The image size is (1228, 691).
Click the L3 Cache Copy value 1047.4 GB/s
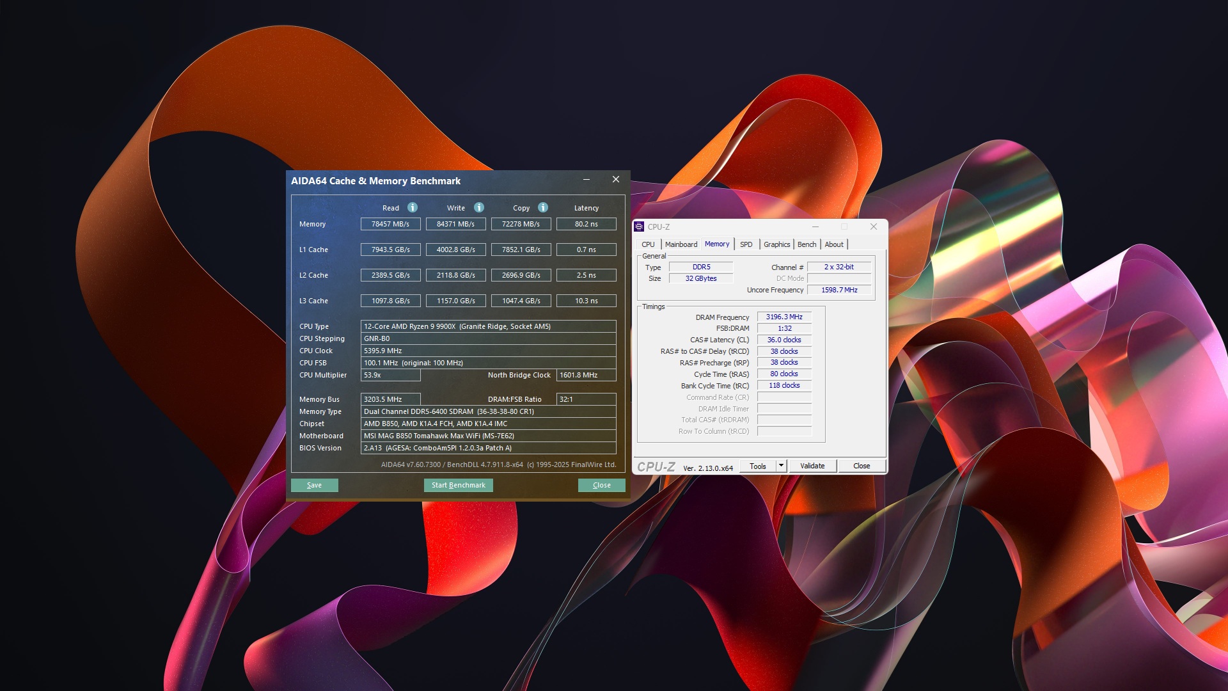(521, 301)
